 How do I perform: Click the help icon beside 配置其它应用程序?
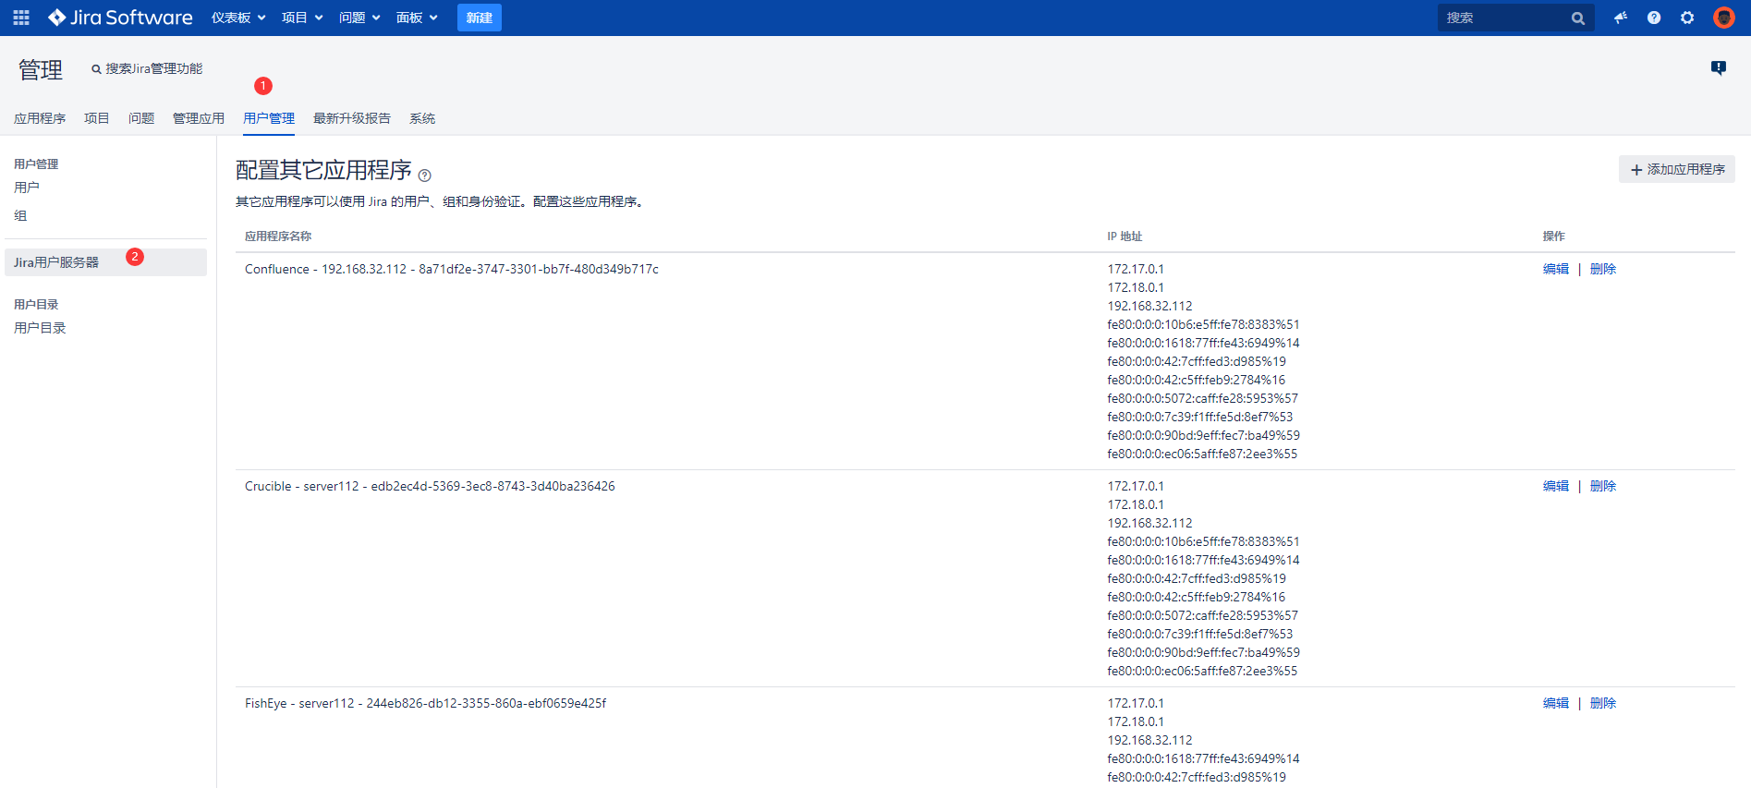point(425,176)
